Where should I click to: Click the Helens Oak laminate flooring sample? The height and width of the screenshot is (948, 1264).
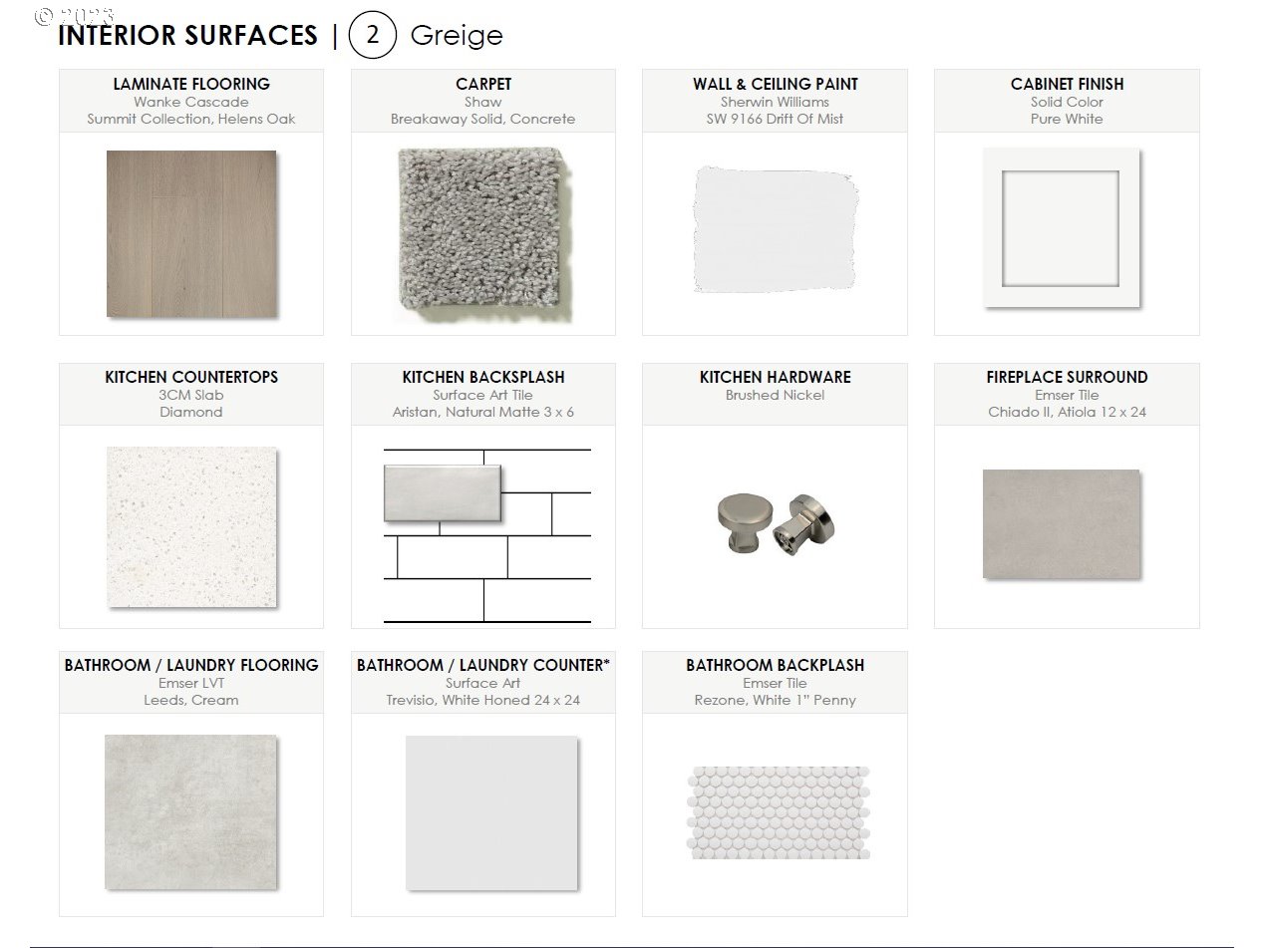coord(191,234)
